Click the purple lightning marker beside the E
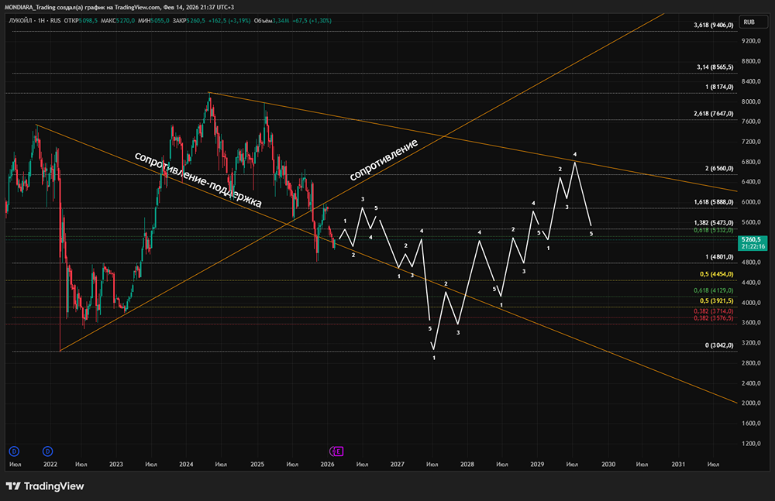775x501 pixels. pos(333,450)
